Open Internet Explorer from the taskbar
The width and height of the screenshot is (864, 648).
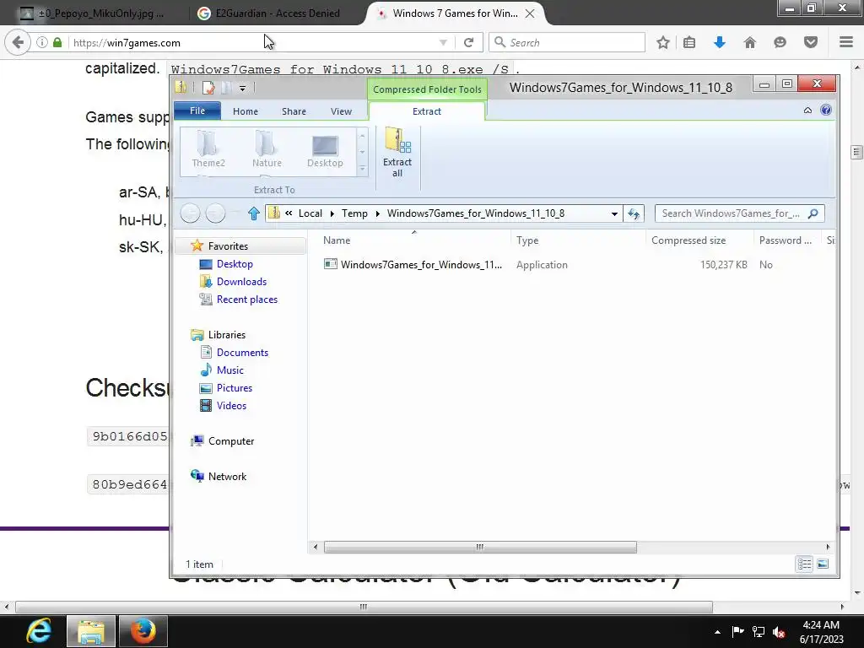click(x=39, y=631)
